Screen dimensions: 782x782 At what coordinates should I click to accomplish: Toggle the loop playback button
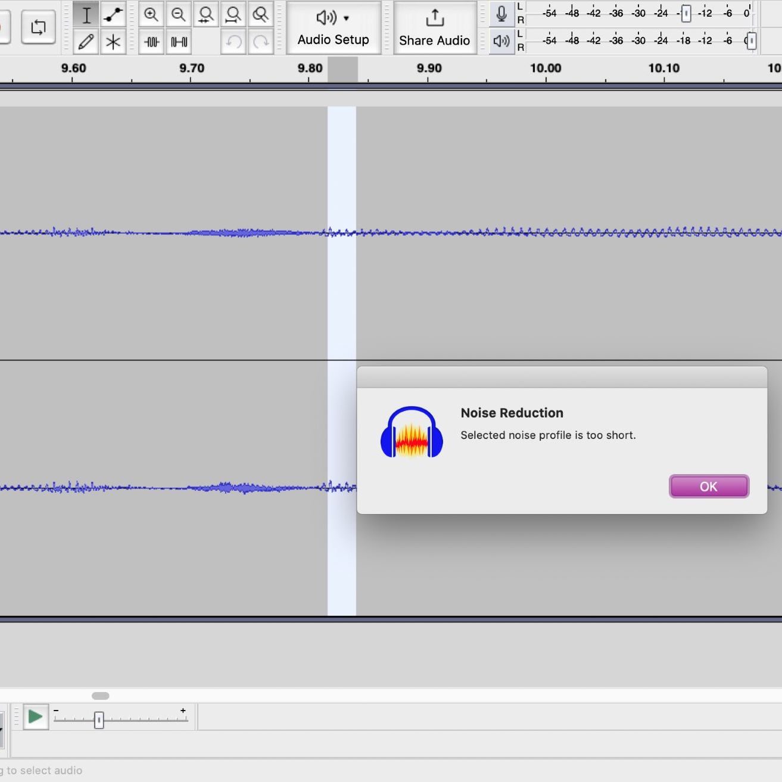point(38,27)
